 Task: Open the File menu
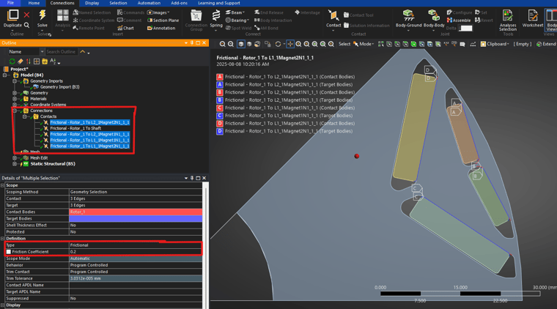[x=11, y=3]
